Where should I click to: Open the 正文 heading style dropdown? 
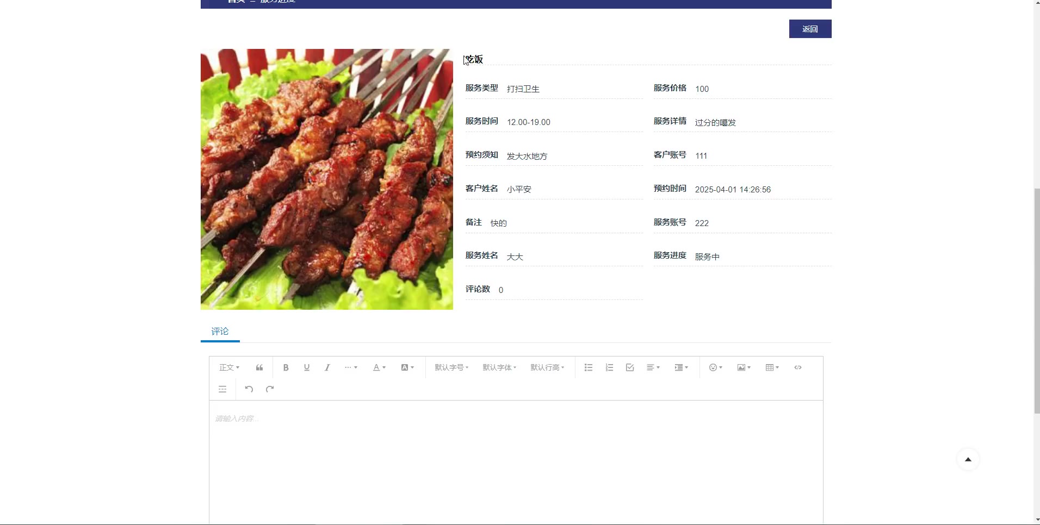tap(229, 367)
